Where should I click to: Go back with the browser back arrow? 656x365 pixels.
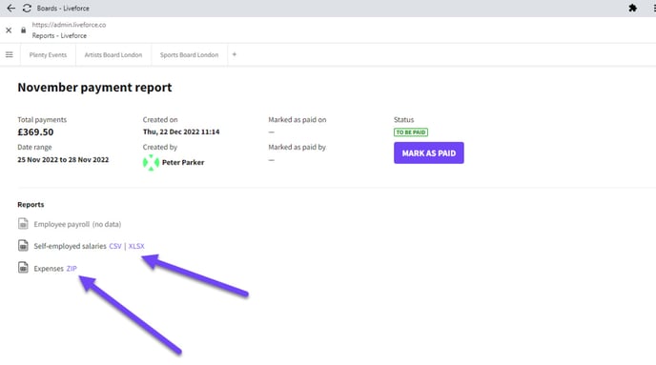point(10,8)
